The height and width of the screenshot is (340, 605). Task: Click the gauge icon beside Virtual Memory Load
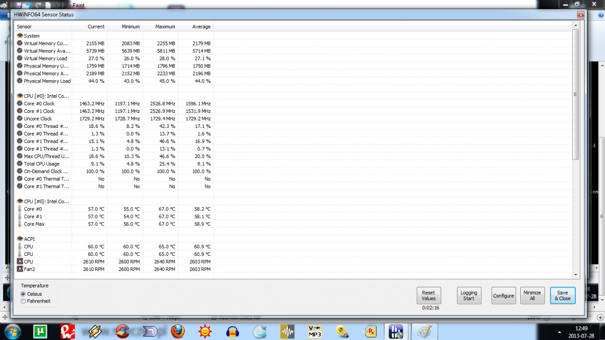(20, 58)
